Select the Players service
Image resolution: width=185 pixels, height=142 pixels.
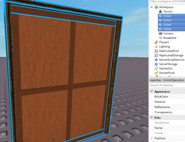pyautogui.click(x=164, y=42)
